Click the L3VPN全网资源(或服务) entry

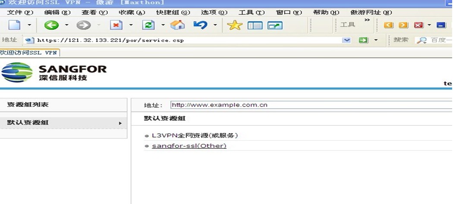click(195, 135)
